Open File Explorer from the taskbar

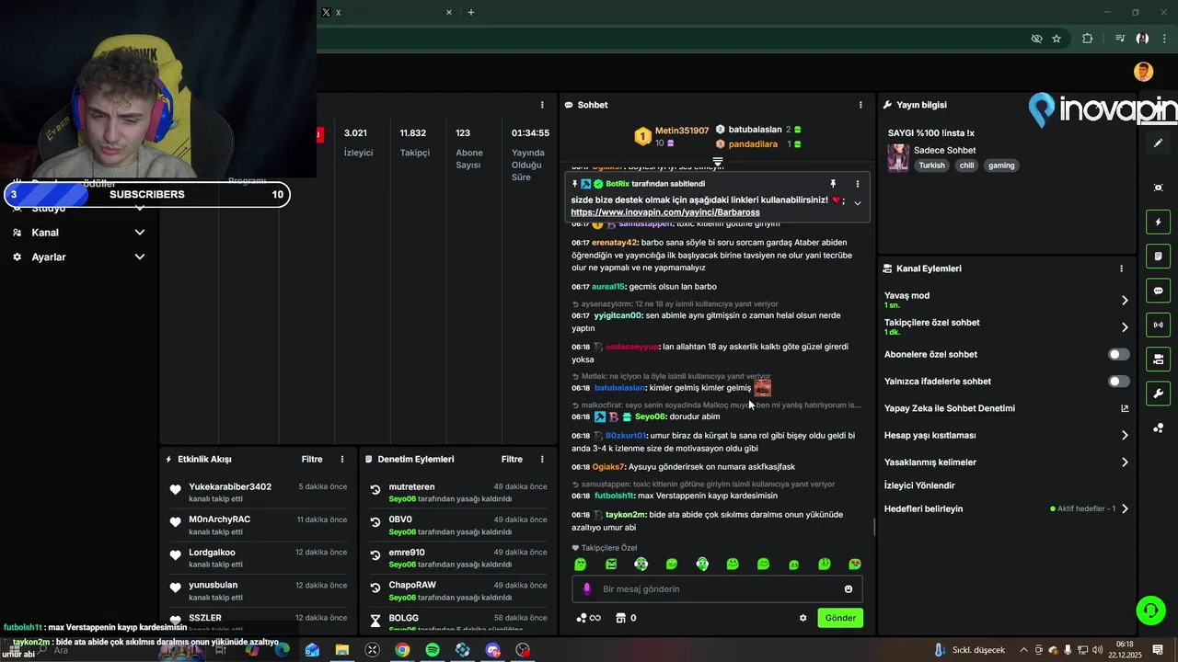tap(342, 650)
